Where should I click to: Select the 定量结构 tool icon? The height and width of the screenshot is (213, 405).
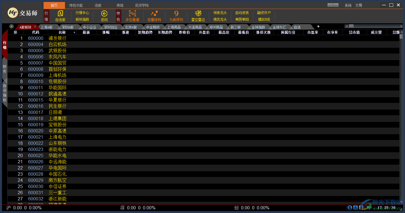[154, 16]
